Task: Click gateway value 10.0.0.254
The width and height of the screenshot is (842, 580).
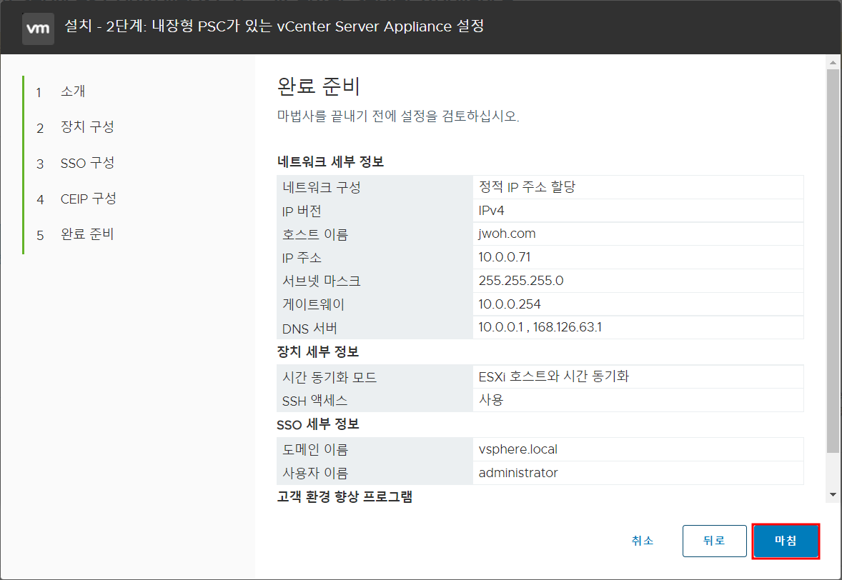Action: click(510, 304)
